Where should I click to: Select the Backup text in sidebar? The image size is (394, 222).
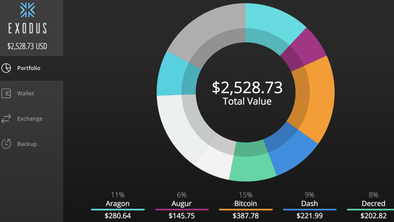27,144
